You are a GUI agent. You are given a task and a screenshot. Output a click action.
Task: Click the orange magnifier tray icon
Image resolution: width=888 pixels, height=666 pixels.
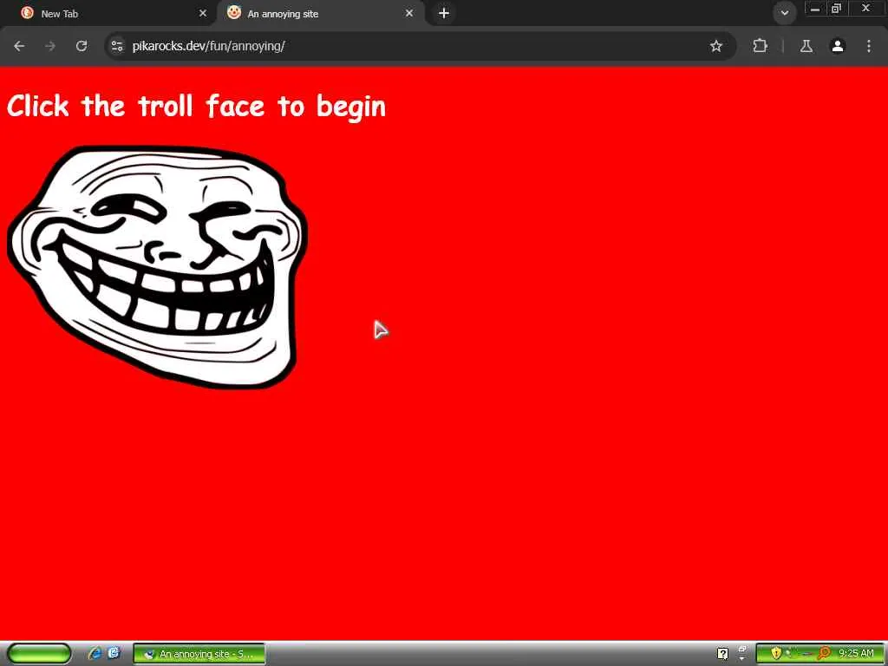click(x=824, y=653)
